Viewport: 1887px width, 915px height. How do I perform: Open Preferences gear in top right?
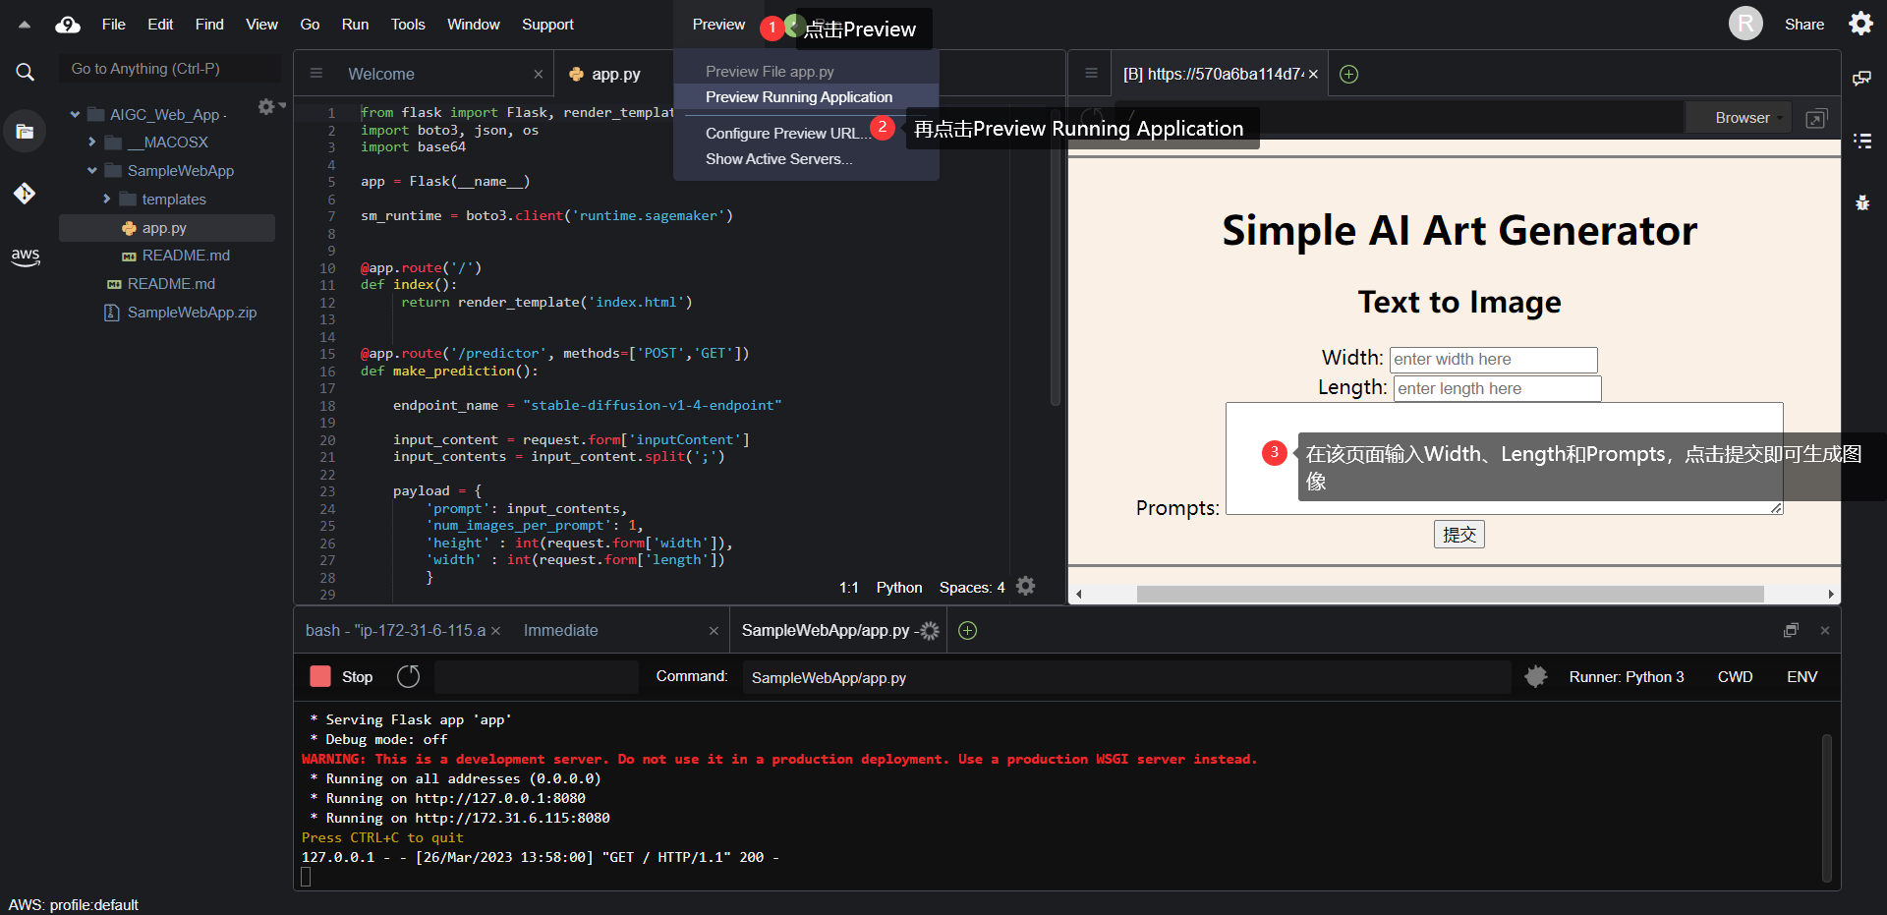pyautogui.click(x=1860, y=24)
